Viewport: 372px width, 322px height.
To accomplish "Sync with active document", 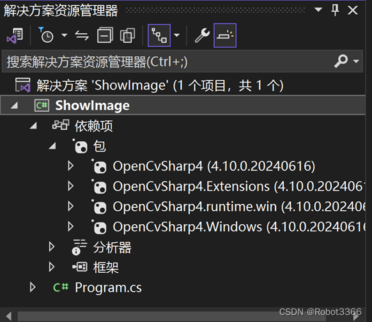I will [x=82, y=36].
